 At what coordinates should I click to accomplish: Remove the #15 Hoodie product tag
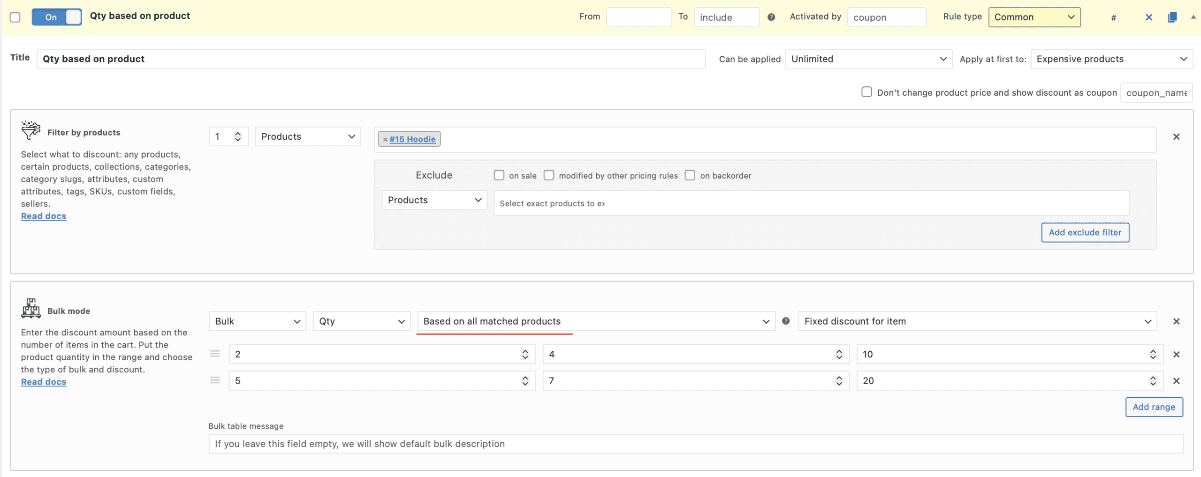tap(385, 139)
